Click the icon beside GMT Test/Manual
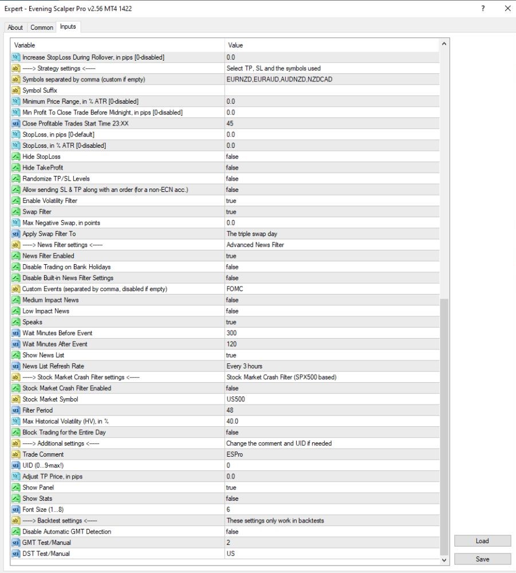516x573 pixels. coord(15,543)
